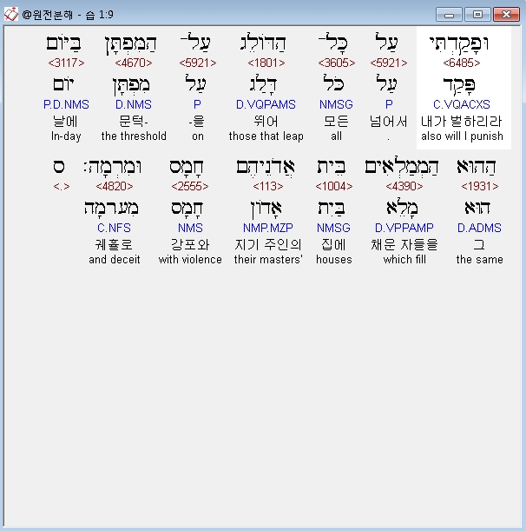Click the English gloss 'the same'
This screenshot has height=531, width=526.
click(x=479, y=259)
